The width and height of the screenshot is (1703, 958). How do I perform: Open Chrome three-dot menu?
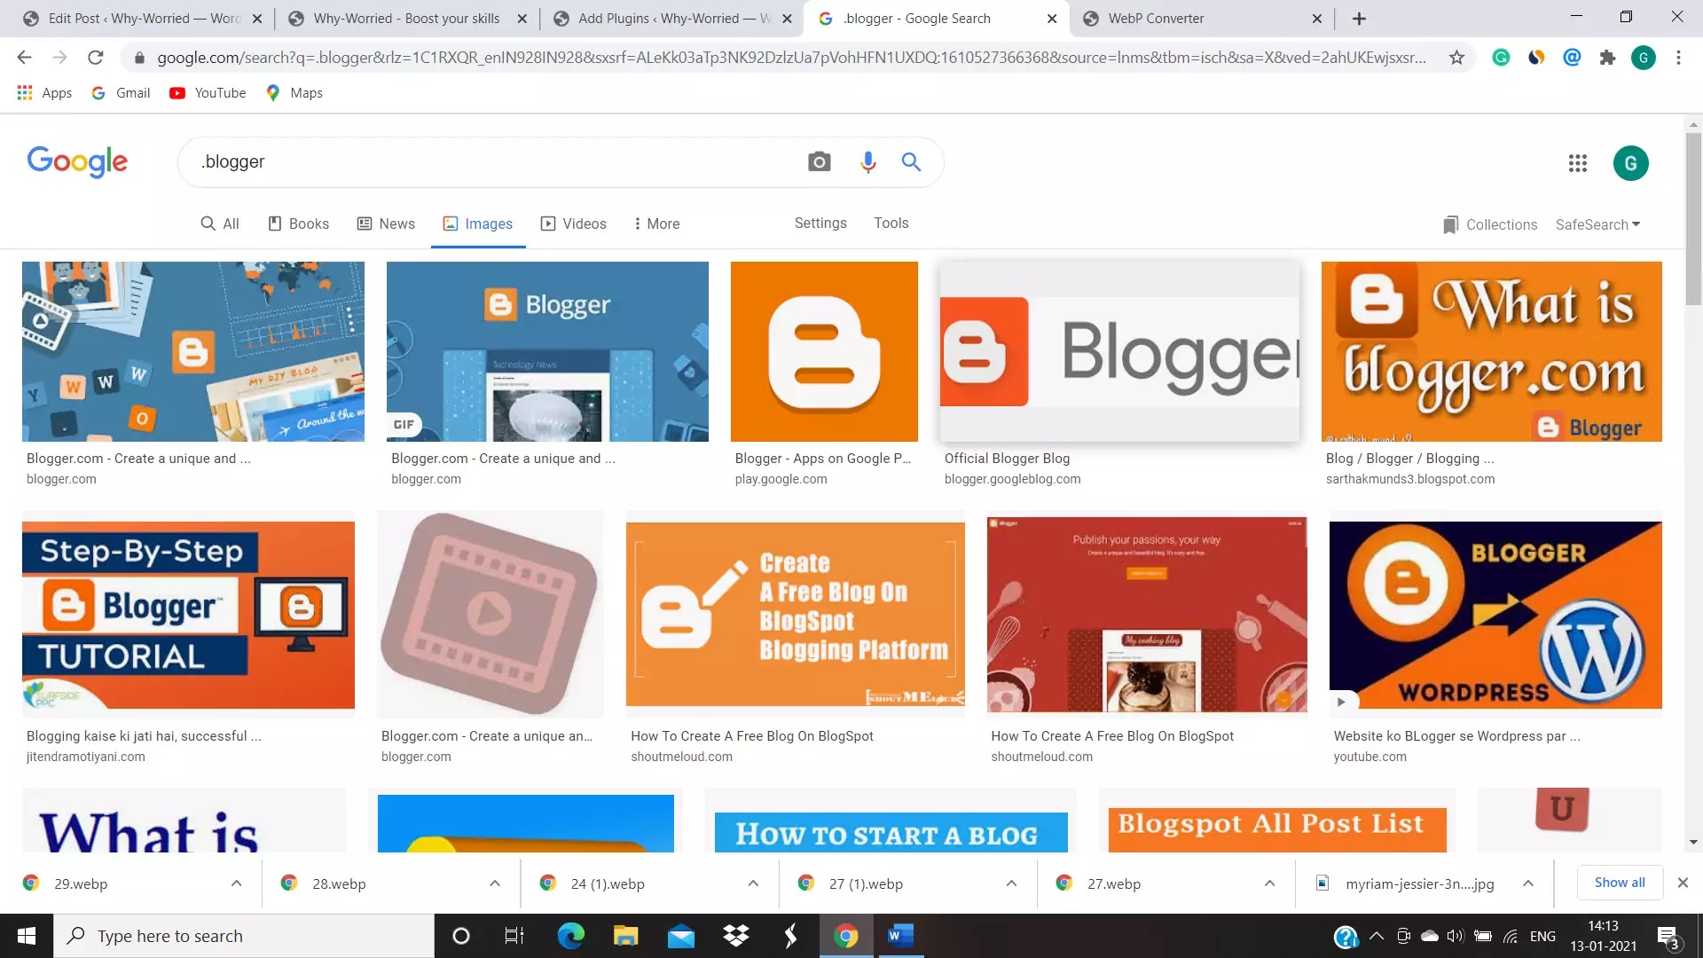pos(1678,58)
